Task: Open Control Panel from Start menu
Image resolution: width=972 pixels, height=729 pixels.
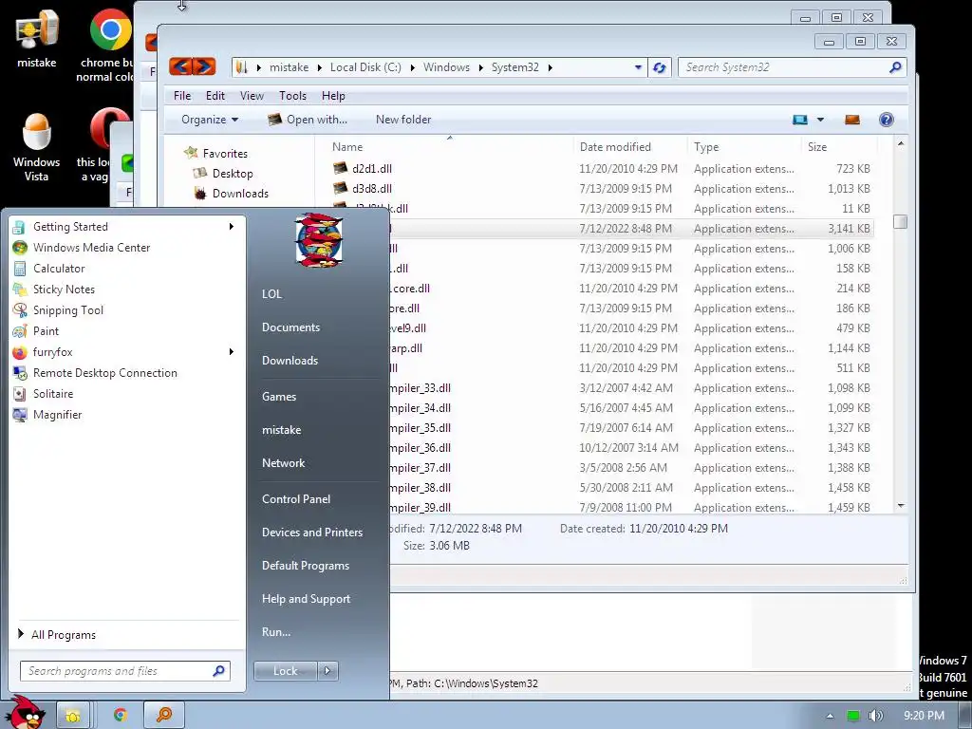Action: point(296,499)
